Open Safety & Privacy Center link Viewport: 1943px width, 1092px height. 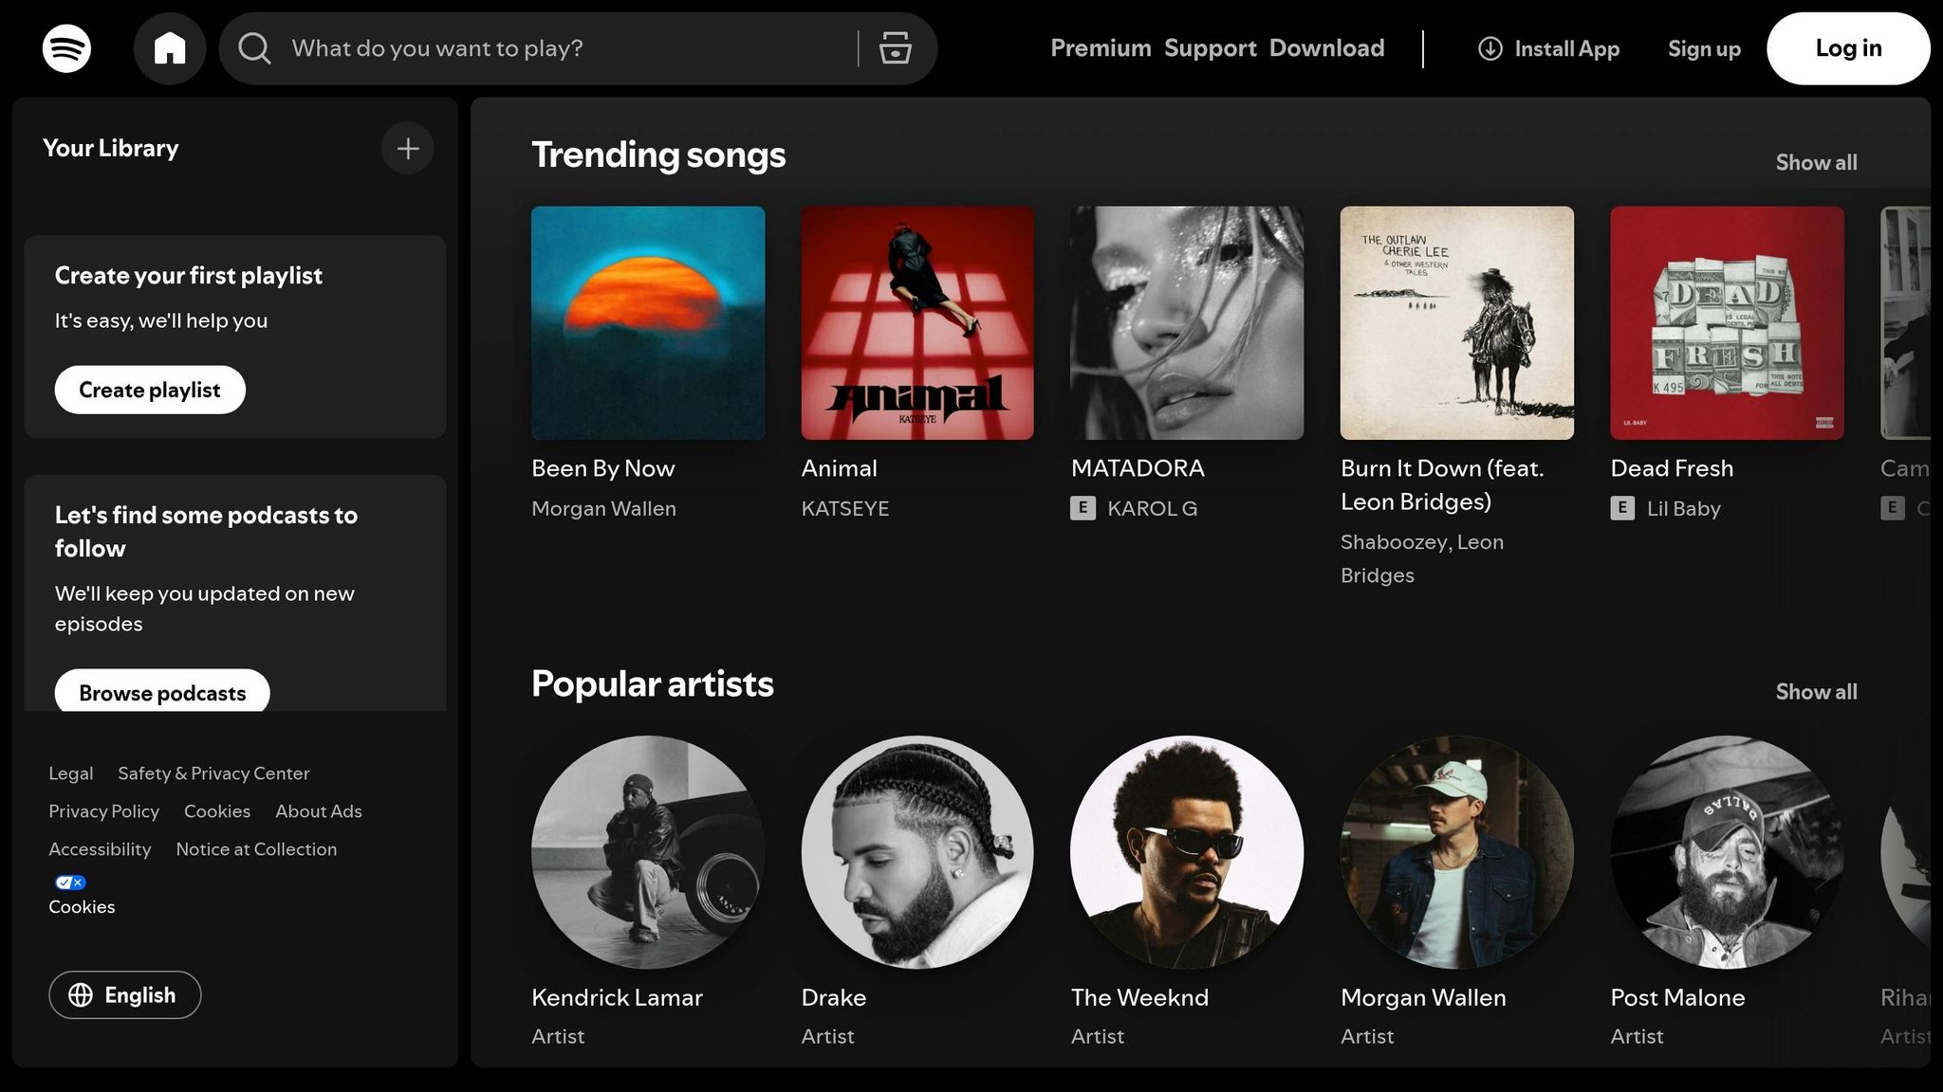(213, 773)
